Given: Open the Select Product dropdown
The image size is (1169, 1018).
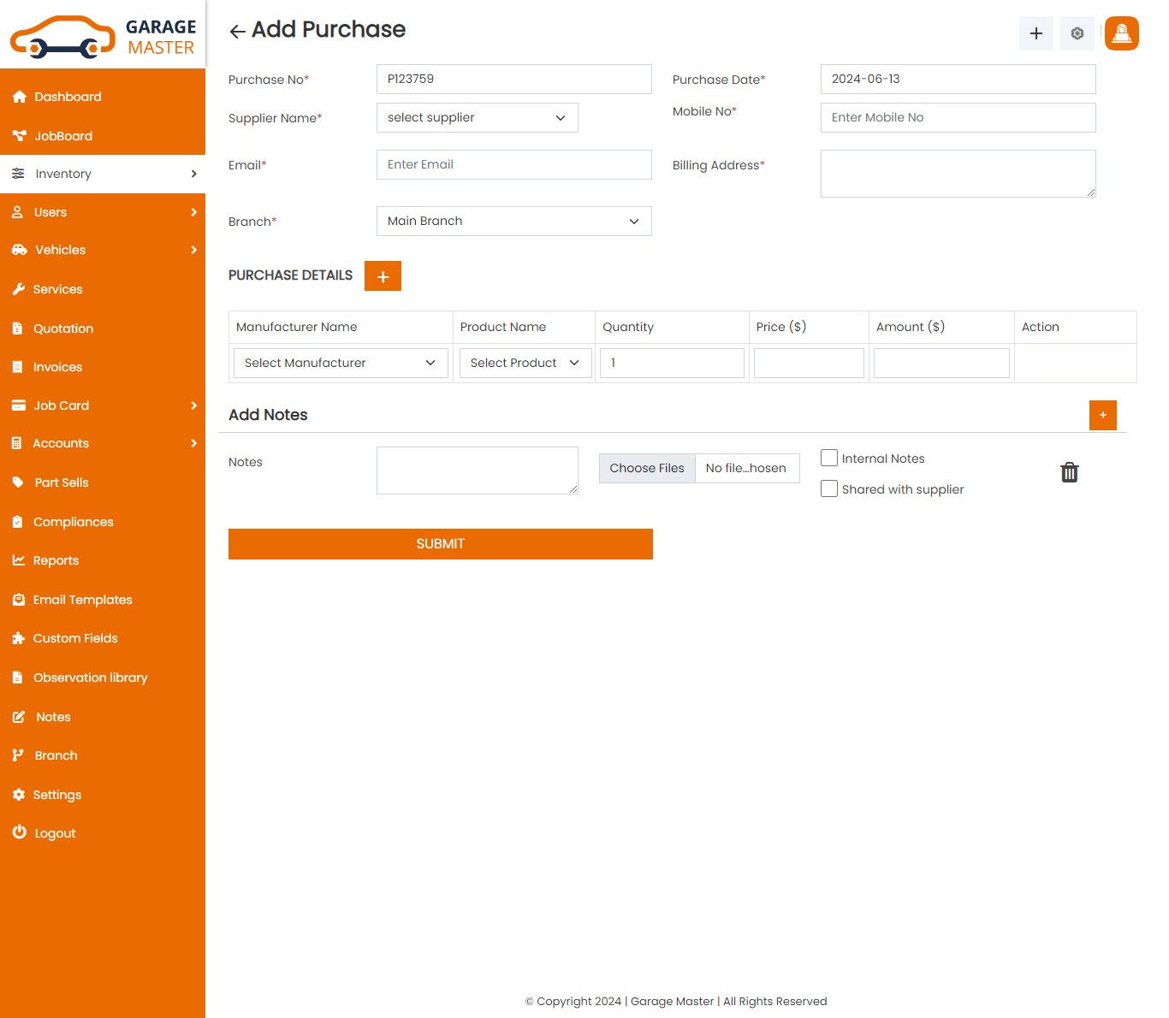Looking at the screenshot, I should (x=525, y=364).
